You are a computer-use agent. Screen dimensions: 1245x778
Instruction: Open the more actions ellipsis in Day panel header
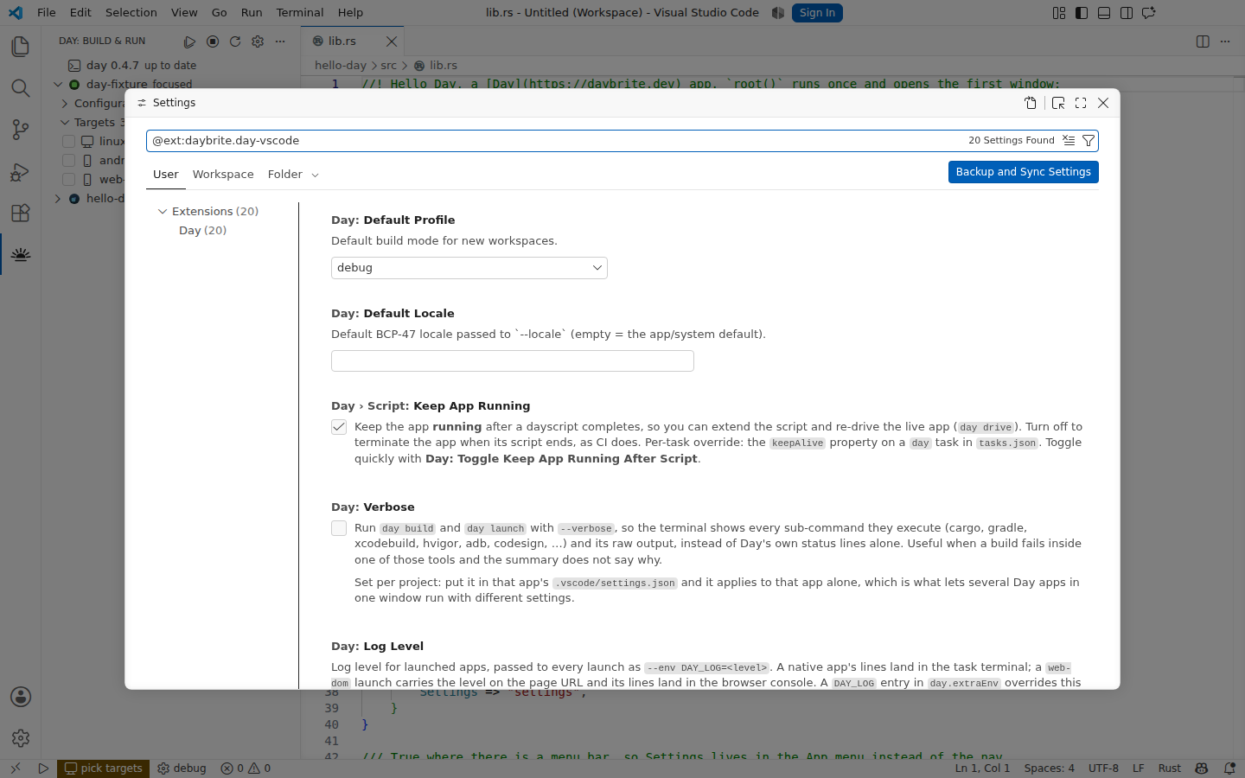point(279,41)
